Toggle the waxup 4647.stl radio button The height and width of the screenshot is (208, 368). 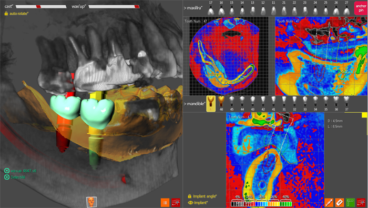7,171
